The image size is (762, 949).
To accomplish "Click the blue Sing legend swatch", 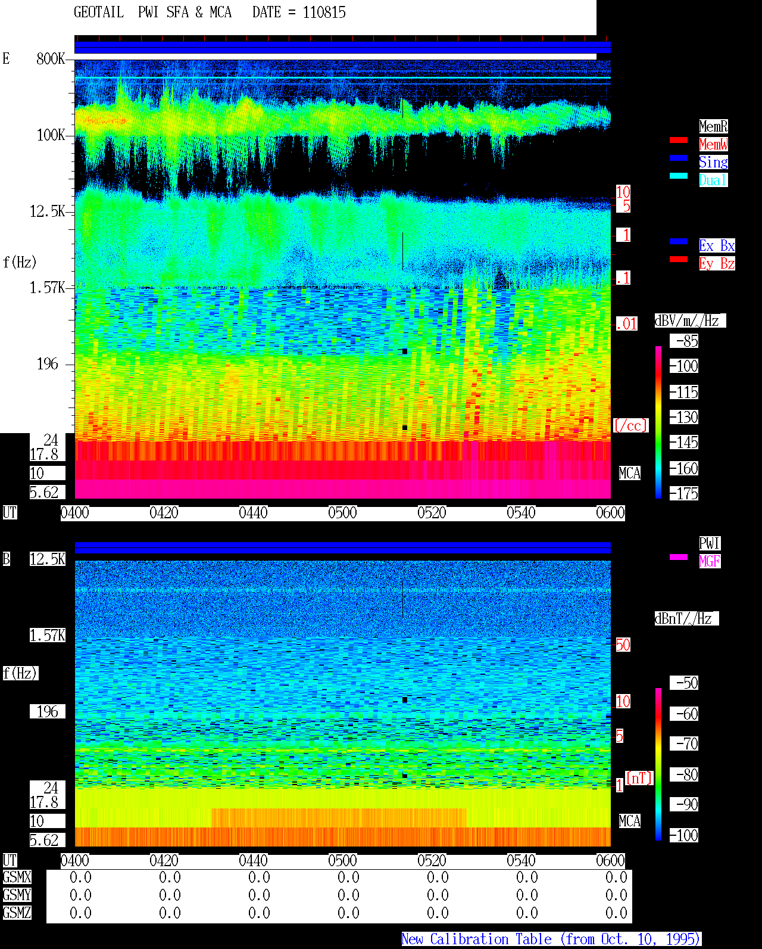I will tap(679, 158).
